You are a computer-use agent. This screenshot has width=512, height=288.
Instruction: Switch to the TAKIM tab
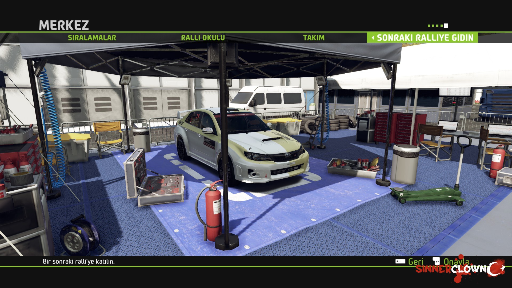(314, 38)
